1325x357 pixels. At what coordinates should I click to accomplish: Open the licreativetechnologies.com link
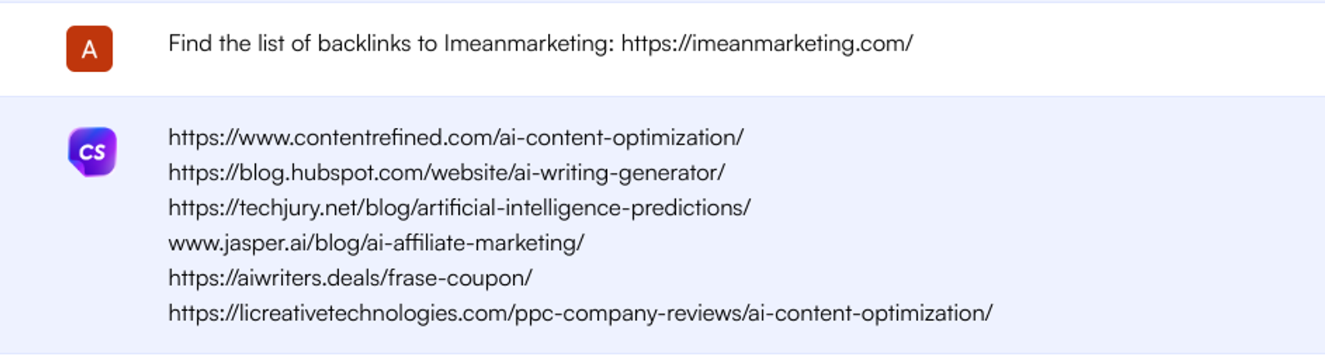580,313
